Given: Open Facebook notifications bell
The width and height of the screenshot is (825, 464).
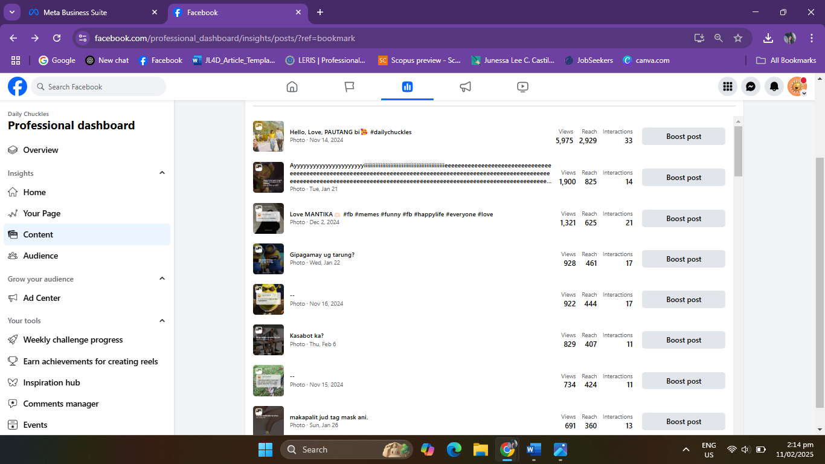Looking at the screenshot, I should point(774,86).
